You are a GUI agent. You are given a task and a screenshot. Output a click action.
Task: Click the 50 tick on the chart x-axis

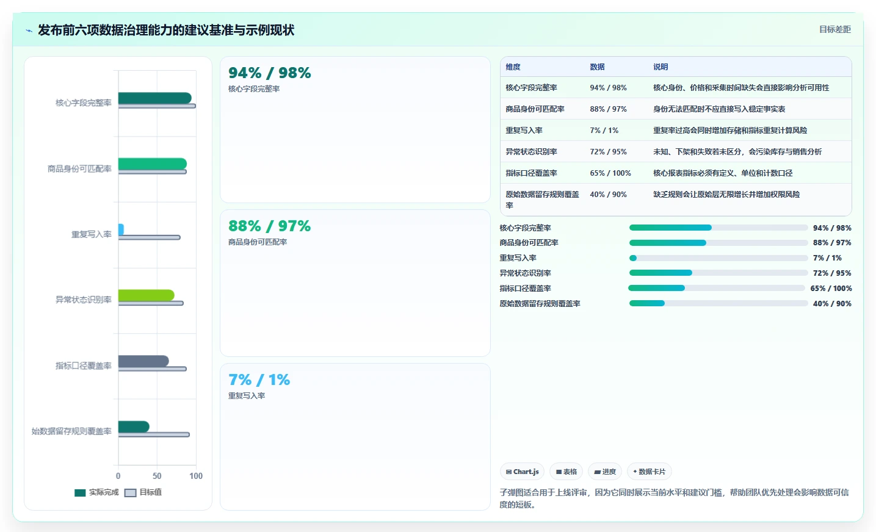157,476
